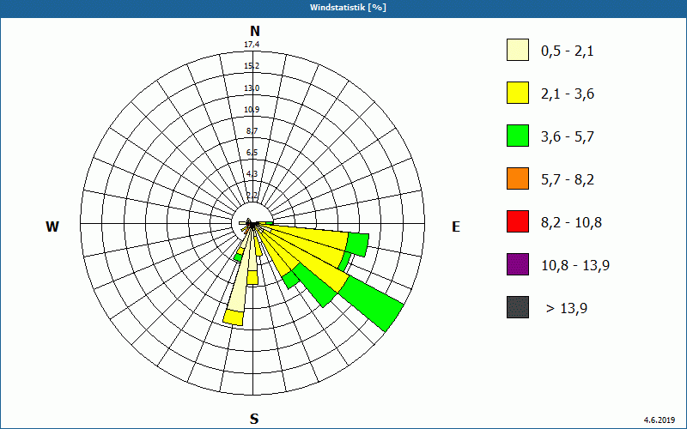Click the legend label 5,7 - 8,2
Image resolution: width=687 pixels, height=429 pixels.
[568, 180]
